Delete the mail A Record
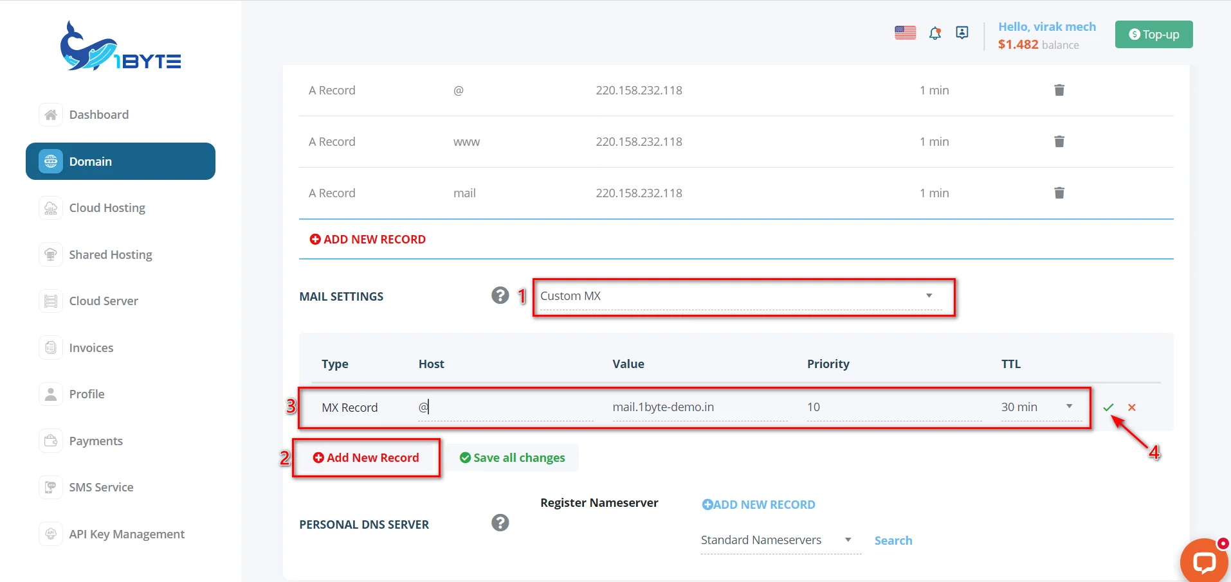 (x=1059, y=193)
